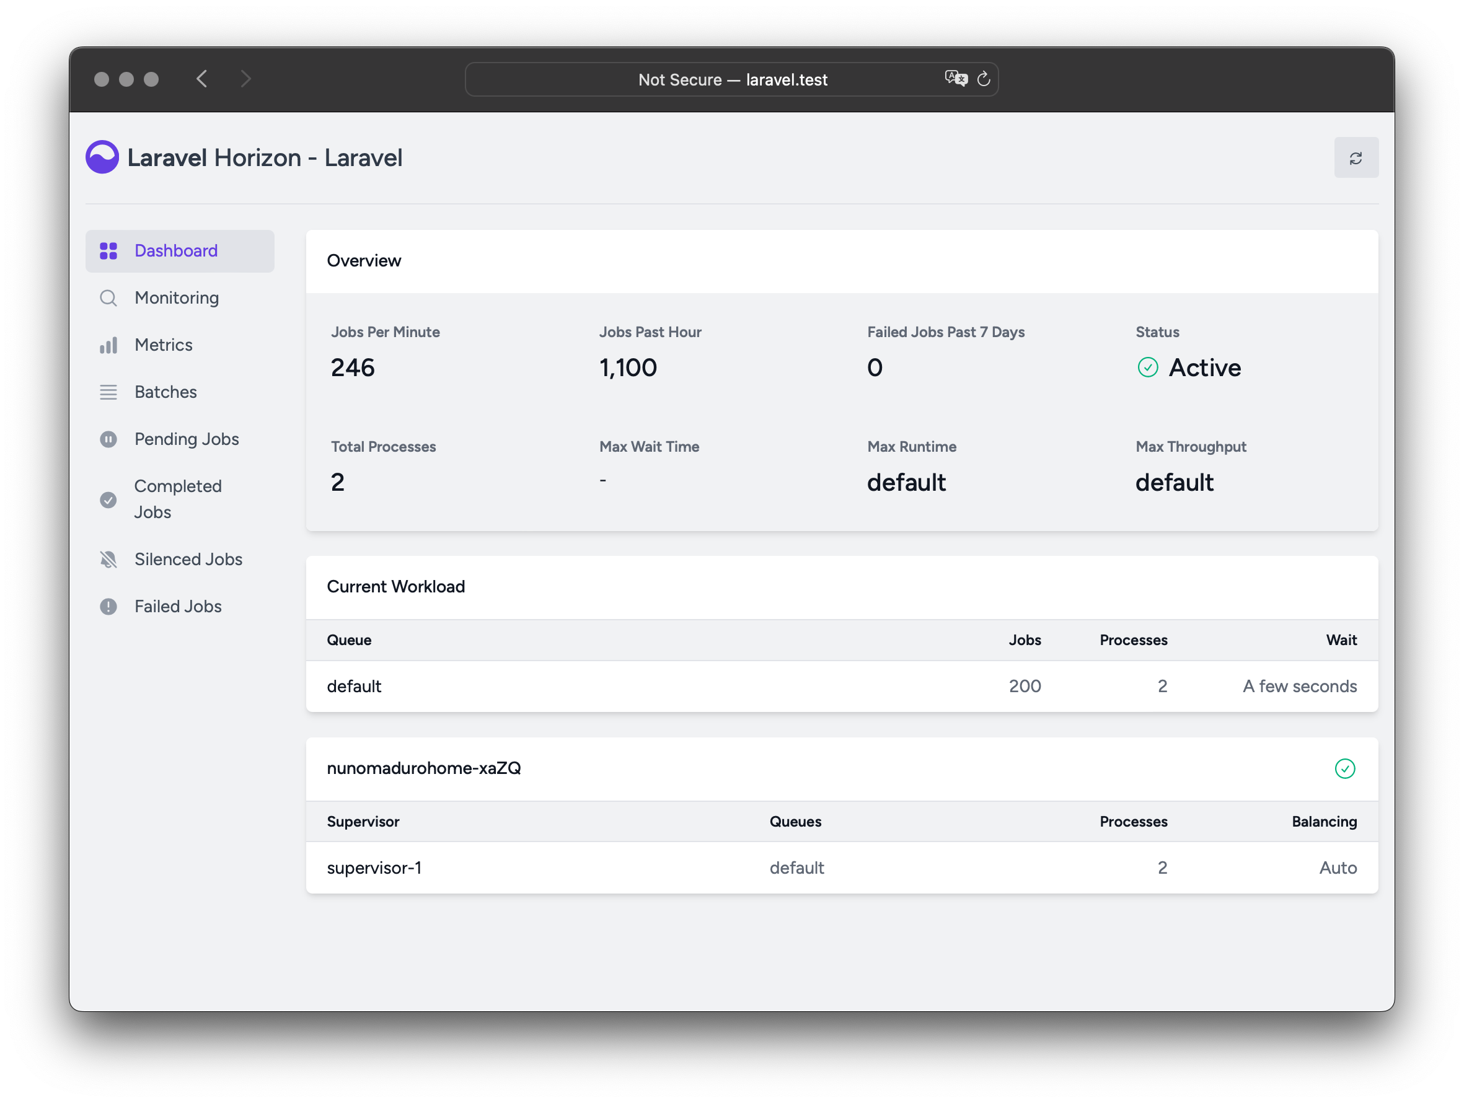Toggle the nunomadurohome-xaZQ supervisor checkmark

coord(1346,768)
